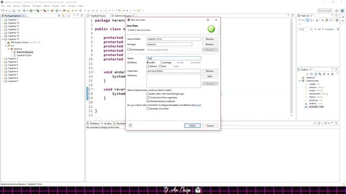Enable the Enclosing type checkbox
The width and height of the screenshot is (346, 194).
tap(129, 50)
